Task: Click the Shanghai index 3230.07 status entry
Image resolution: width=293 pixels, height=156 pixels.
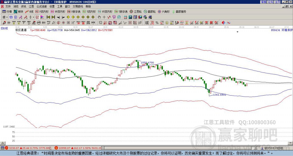Action: 28,148
